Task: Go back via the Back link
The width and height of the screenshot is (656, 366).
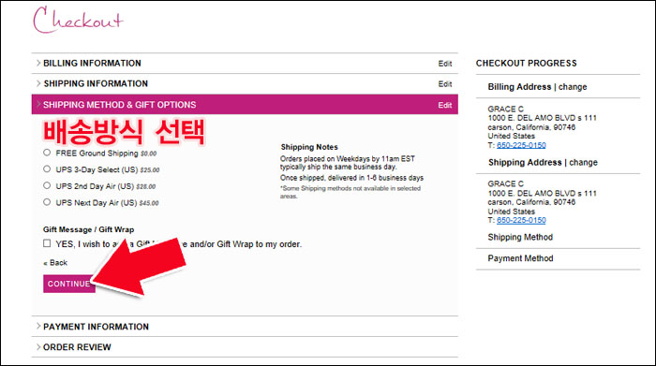Action: [55, 263]
